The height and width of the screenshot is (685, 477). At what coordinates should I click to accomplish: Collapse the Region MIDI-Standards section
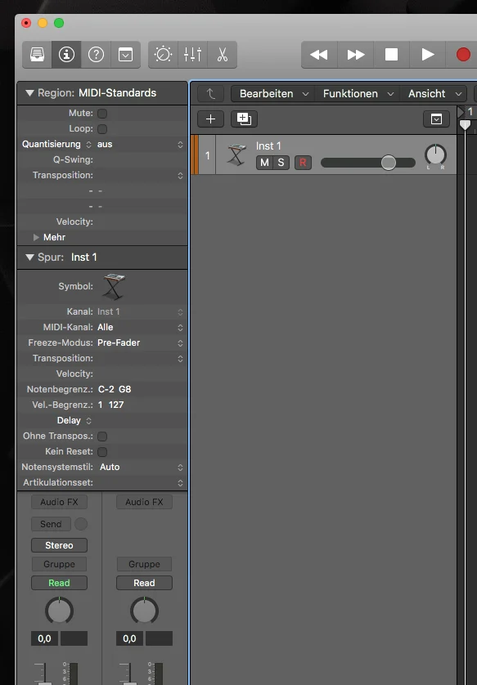[x=29, y=92]
